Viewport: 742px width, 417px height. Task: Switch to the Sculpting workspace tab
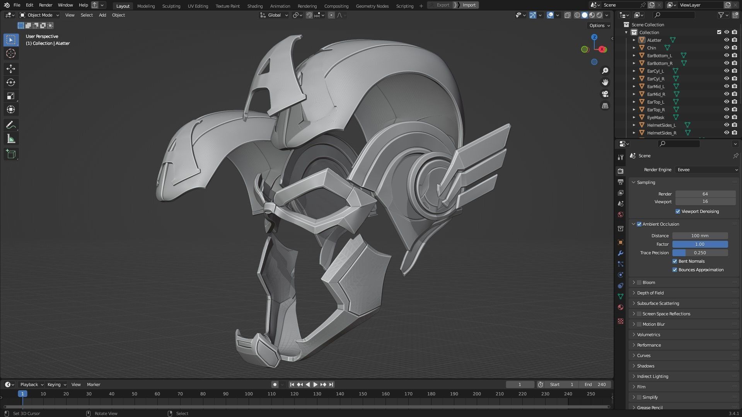pos(171,6)
